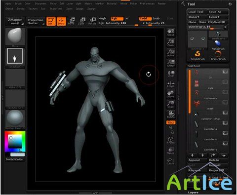
Task: Click the Scale icon below the Move hand
Action: (171, 104)
